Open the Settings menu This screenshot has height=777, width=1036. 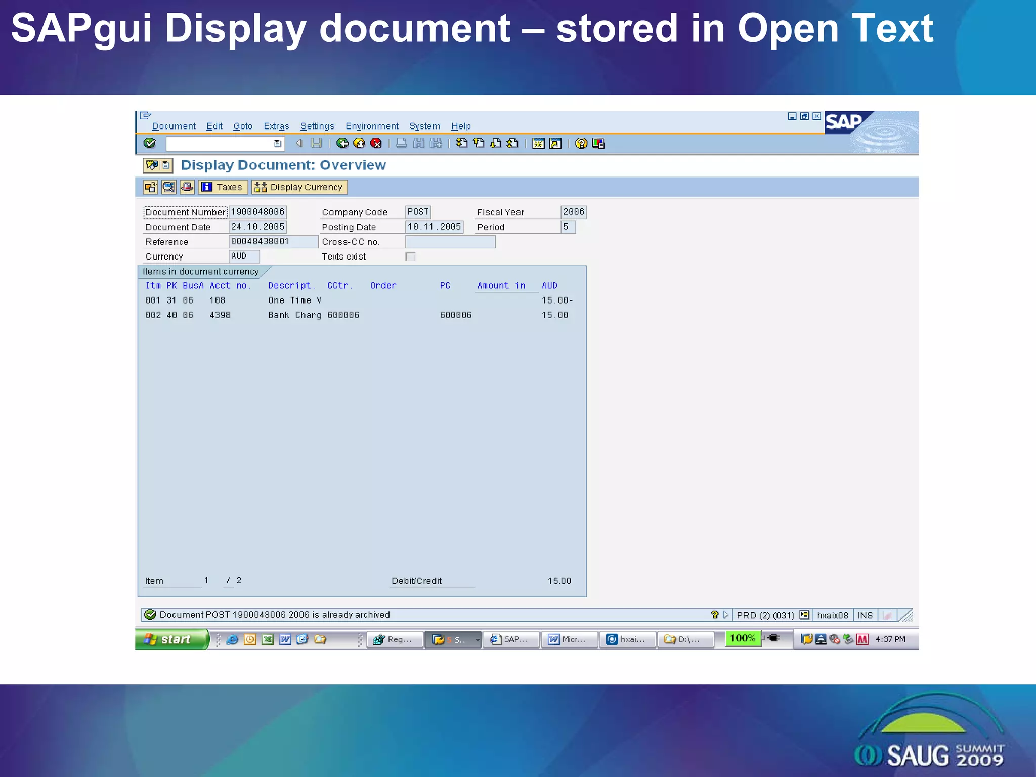click(x=317, y=126)
